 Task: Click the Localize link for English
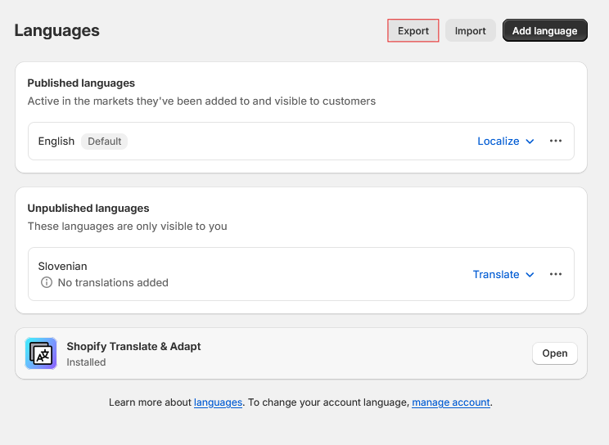(x=498, y=141)
